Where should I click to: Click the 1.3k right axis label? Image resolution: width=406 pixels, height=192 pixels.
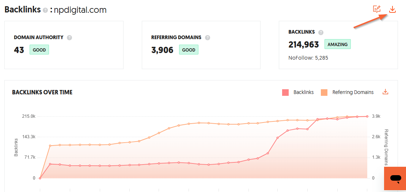click(x=376, y=158)
